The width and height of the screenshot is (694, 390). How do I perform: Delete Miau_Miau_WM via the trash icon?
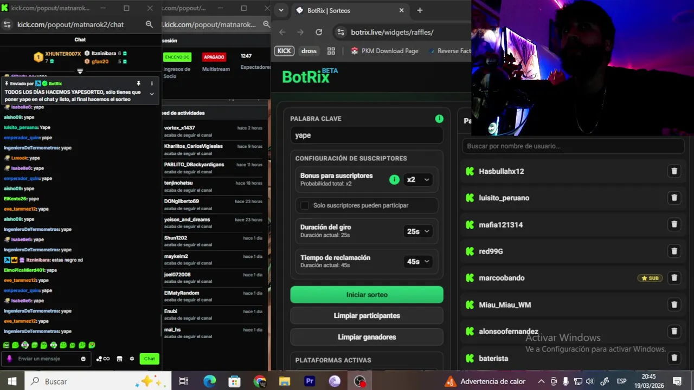(x=674, y=304)
